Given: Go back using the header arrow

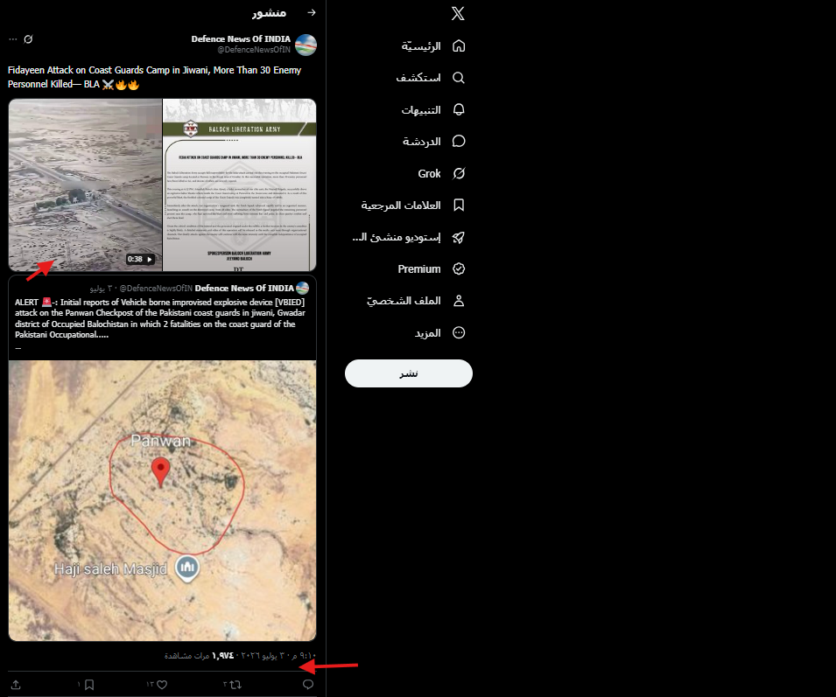Looking at the screenshot, I should [x=312, y=12].
